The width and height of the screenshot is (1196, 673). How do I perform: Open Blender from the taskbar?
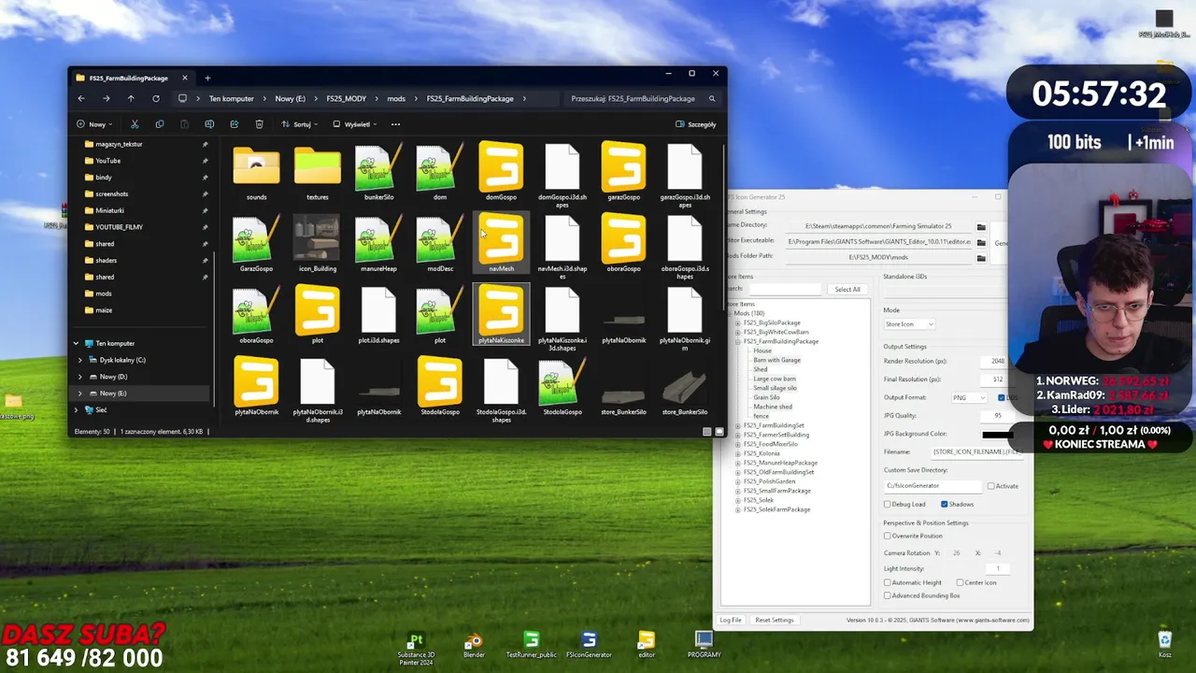pyautogui.click(x=474, y=644)
